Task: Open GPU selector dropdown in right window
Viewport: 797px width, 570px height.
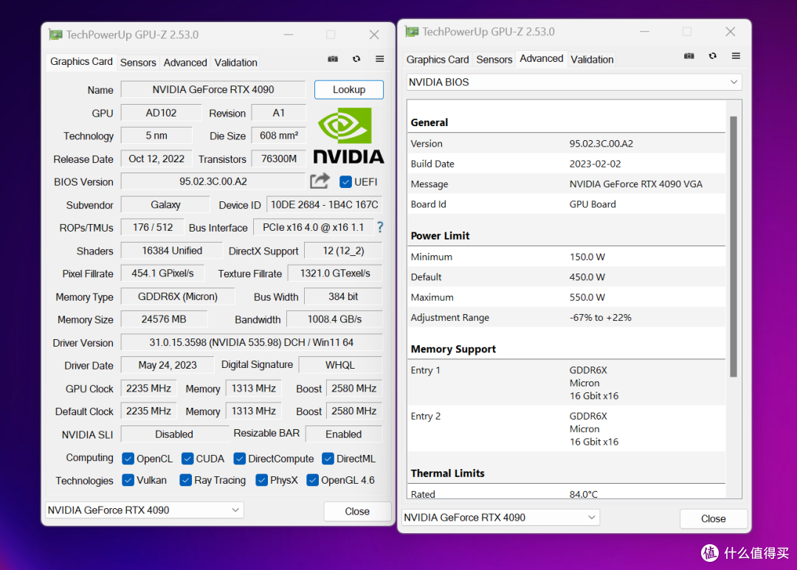Action: pyautogui.click(x=500, y=518)
